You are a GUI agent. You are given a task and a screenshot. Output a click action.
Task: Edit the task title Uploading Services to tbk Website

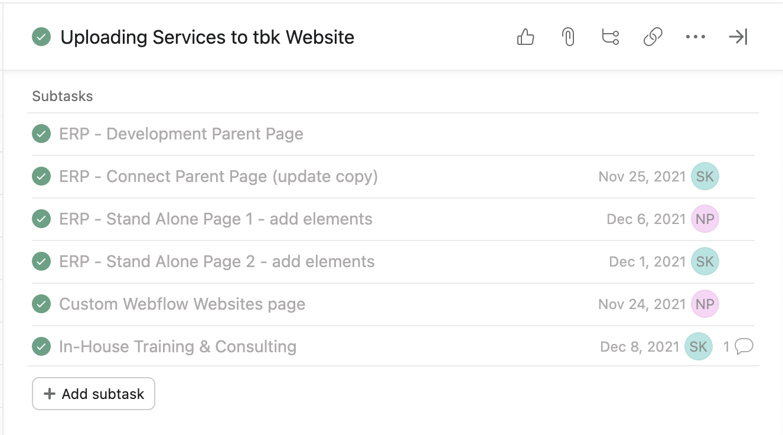click(207, 37)
